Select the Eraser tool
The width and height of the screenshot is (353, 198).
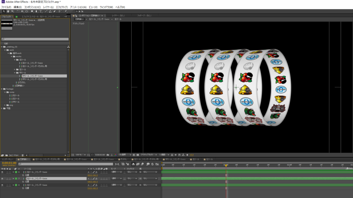coord(54,11)
